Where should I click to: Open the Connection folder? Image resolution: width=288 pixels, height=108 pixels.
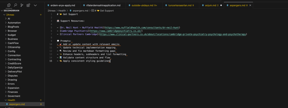pos(14,55)
